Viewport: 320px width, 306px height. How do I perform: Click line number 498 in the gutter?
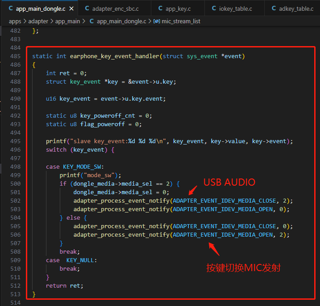click(x=16, y=167)
